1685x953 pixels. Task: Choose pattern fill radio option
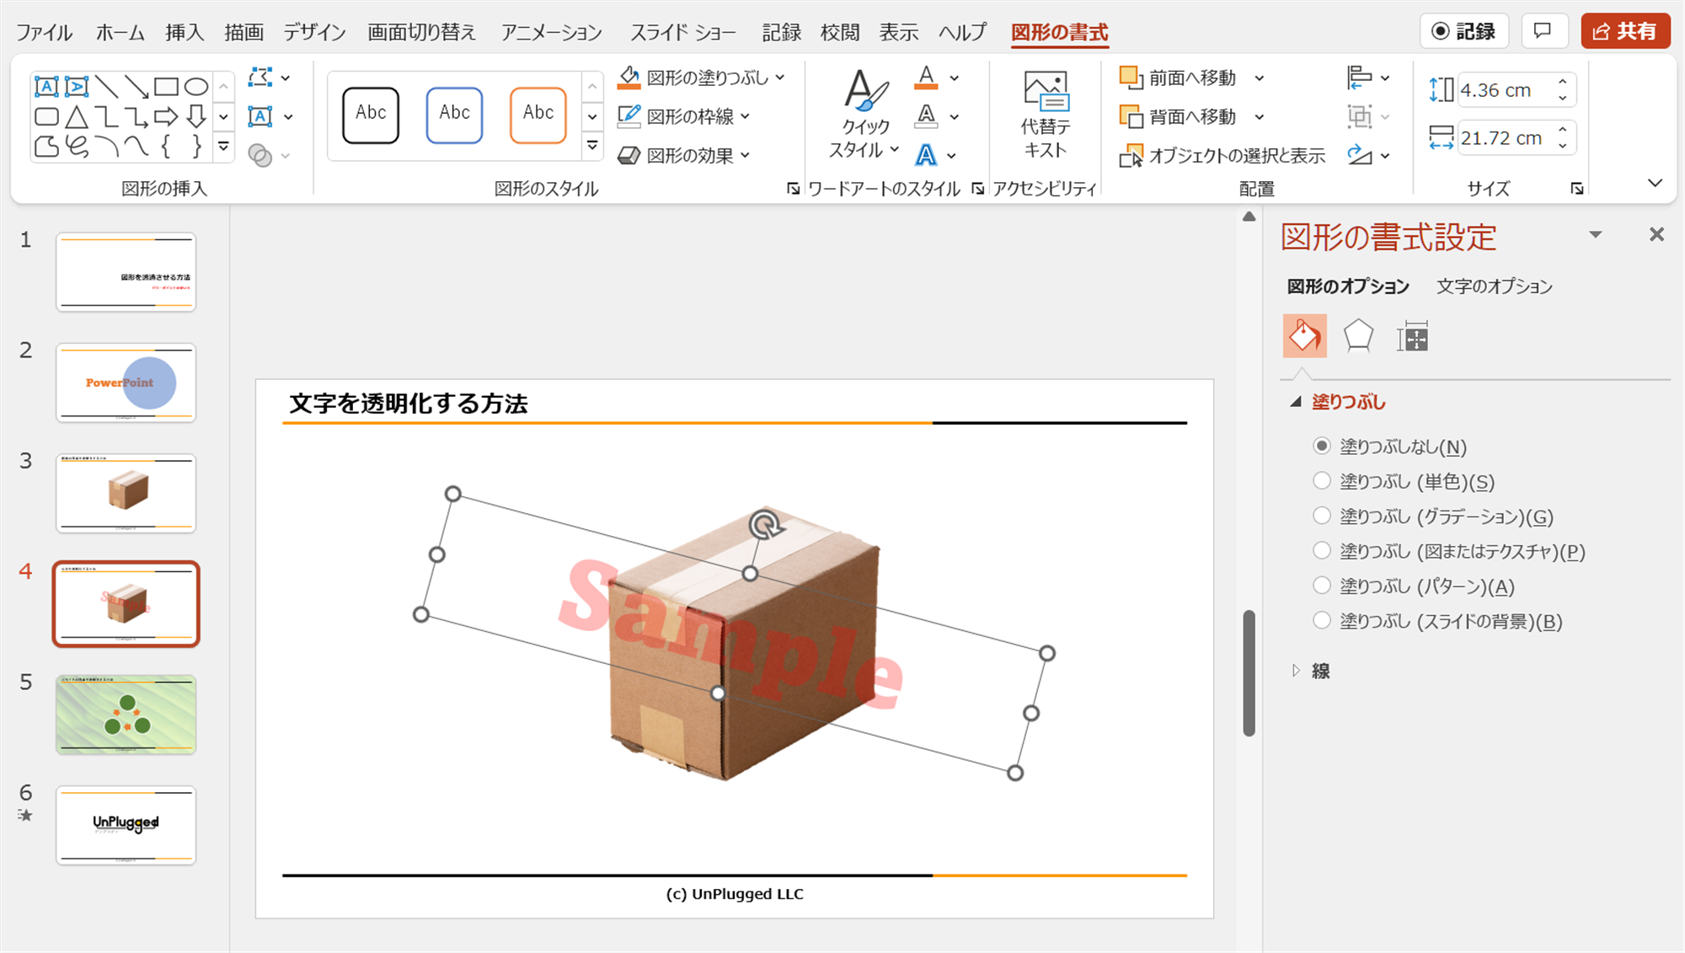(x=1322, y=586)
